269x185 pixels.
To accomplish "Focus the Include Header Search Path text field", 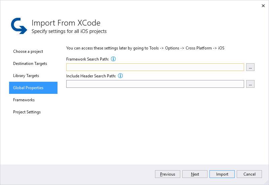I will 155,84.
